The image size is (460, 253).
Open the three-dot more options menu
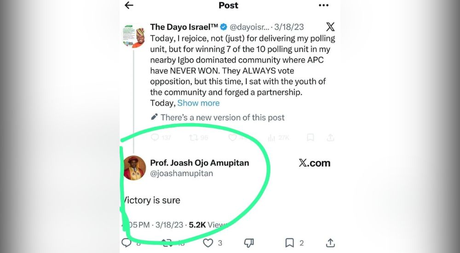coord(323,6)
